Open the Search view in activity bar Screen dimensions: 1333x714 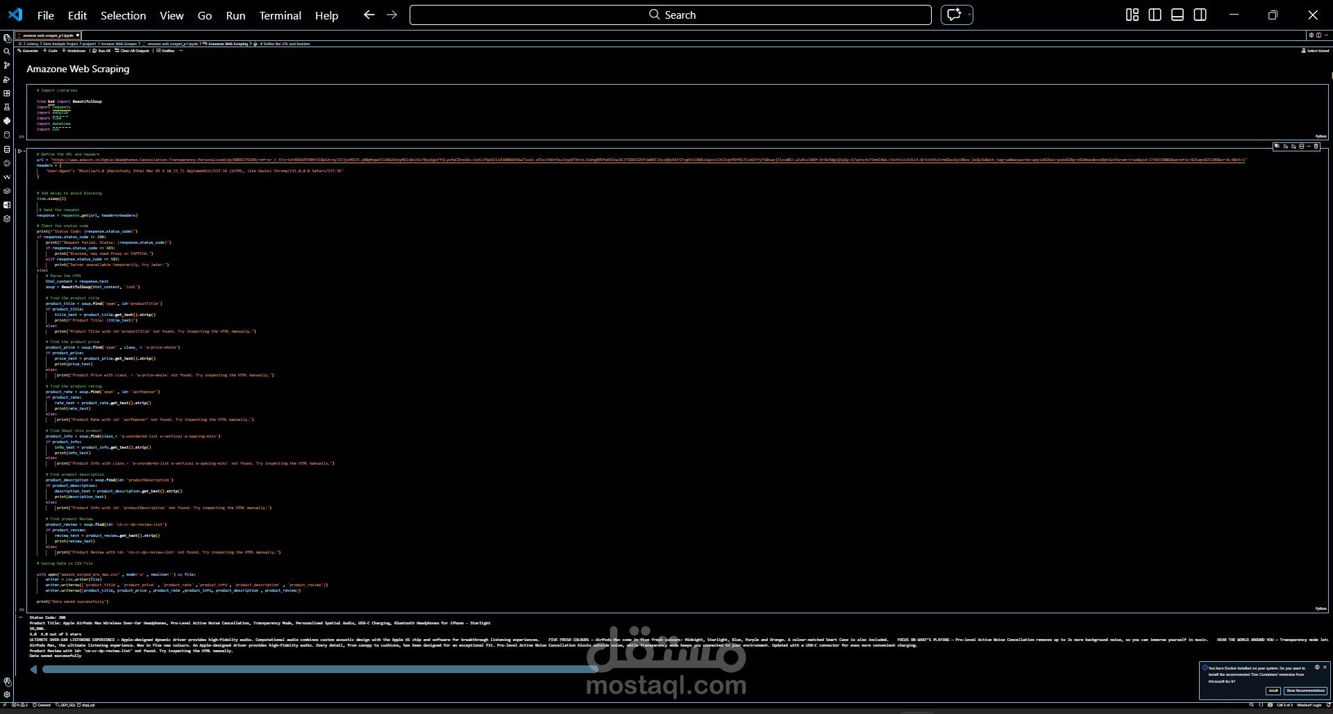point(7,51)
